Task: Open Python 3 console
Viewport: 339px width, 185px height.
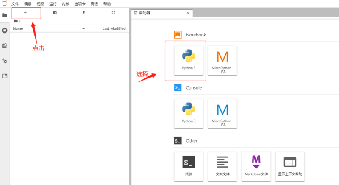Action: coord(189,113)
